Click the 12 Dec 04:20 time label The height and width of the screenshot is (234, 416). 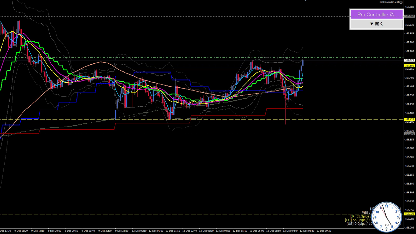point(223,231)
